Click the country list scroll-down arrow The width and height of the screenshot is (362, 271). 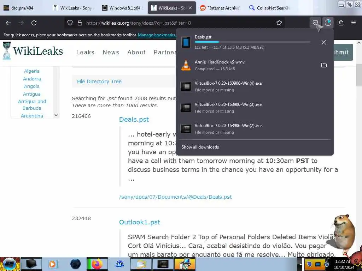click(56, 115)
